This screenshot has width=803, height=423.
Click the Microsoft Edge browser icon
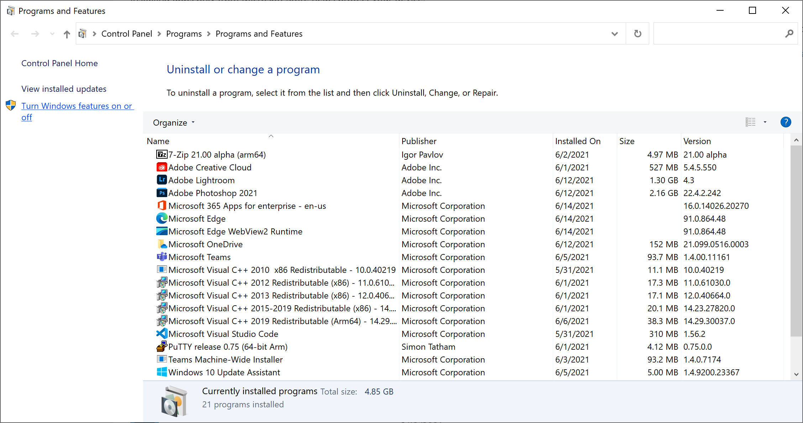162,218
